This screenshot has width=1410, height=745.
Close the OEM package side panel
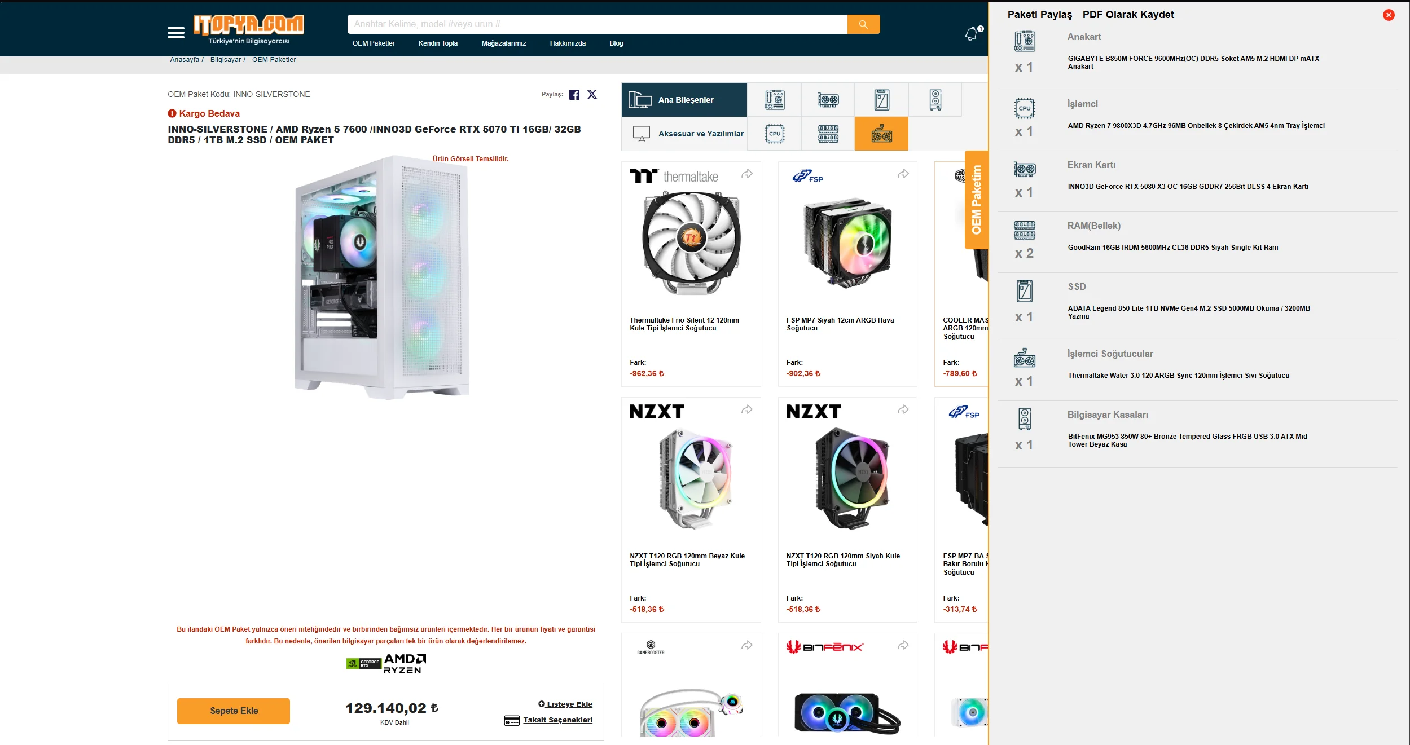pyautogui.click(x=1389, y=15)
